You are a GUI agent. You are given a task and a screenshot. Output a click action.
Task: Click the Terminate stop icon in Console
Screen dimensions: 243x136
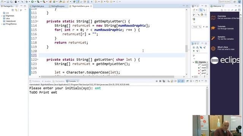157,81
